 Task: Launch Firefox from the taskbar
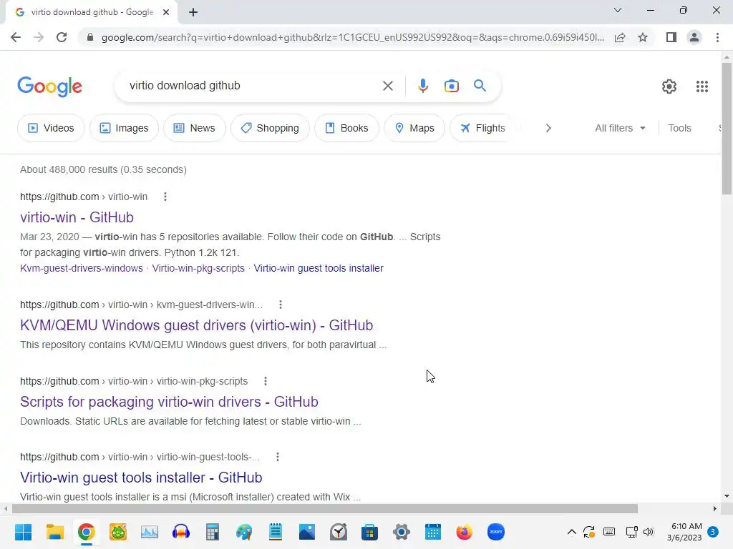(464, 532)
